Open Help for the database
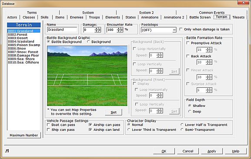This screenshot has width=251, height=159. pyautogui.click(x=236, y=151)
